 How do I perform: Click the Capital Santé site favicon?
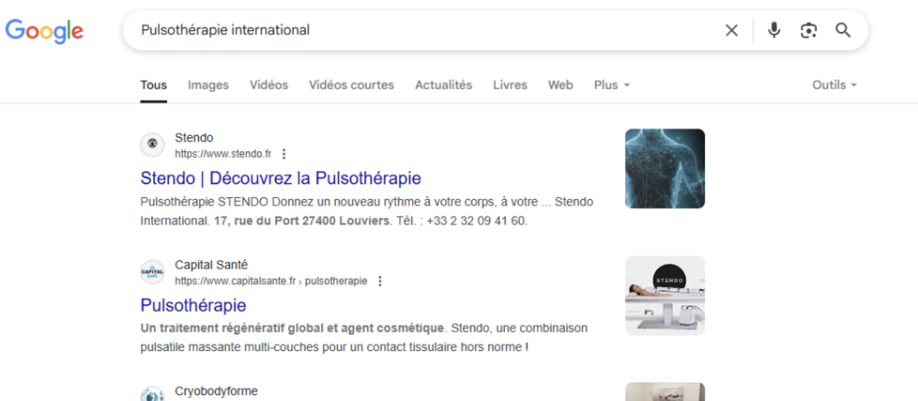coord(153,272)
